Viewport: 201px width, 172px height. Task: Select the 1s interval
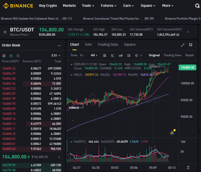(x=81, y=55)
